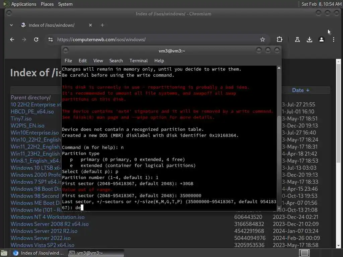Open Parent directory/ link

[30, 97]
